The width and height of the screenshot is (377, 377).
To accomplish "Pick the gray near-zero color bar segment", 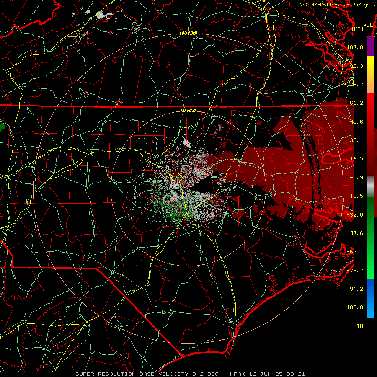I will [x=370, y=186].
